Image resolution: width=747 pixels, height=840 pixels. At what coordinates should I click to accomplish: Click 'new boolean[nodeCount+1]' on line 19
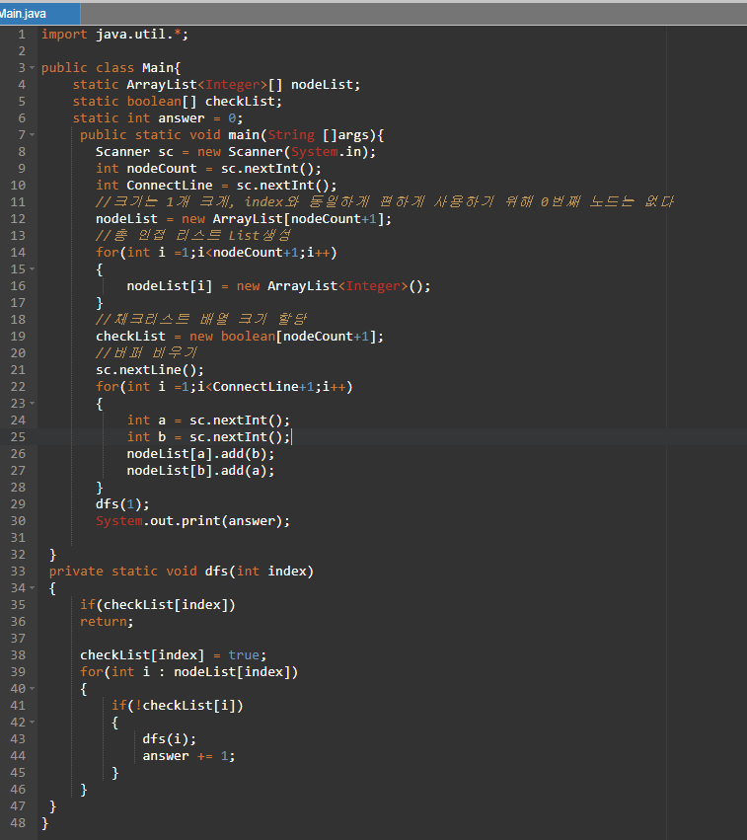[286, 337]
